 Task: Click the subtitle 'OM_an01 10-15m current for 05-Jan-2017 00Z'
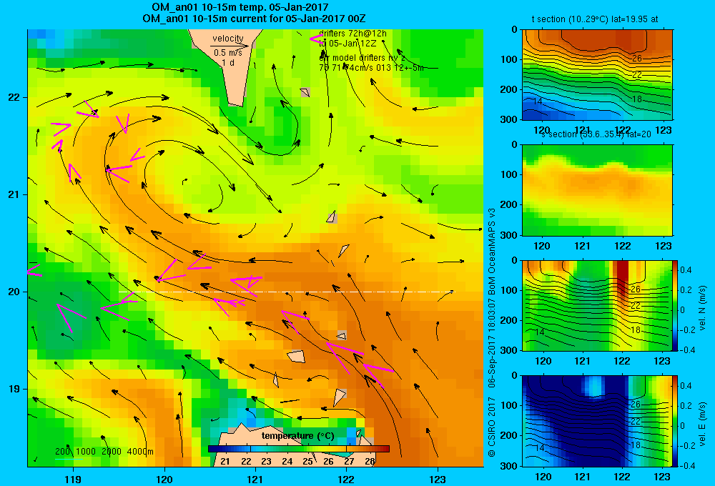254,19
